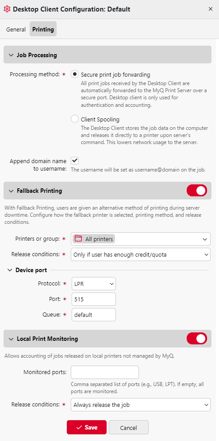Click the checkmark icon on Save button
This screenshot has height=441, width=219.
tap(79, 428)
